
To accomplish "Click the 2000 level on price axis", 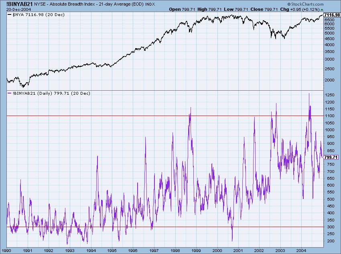I will [330, 80].
